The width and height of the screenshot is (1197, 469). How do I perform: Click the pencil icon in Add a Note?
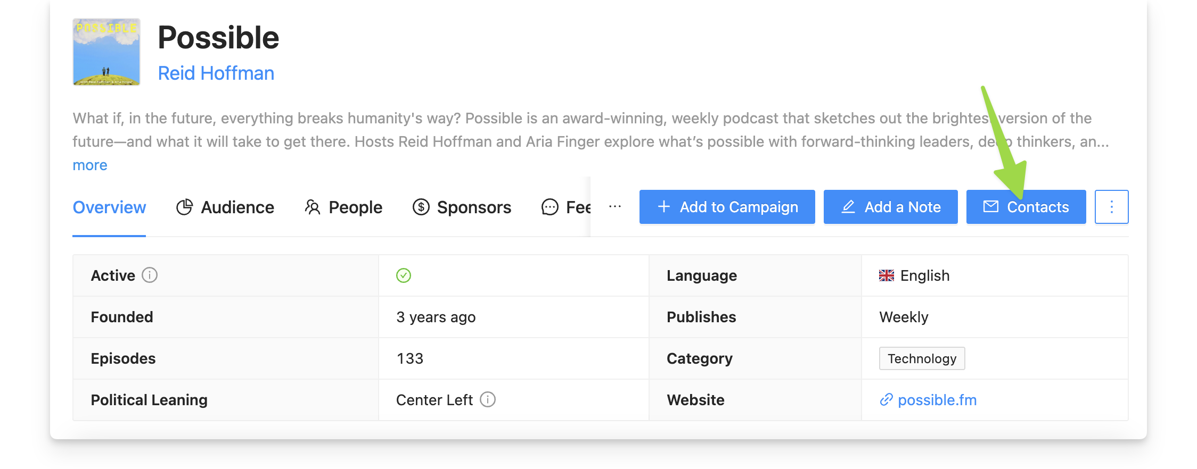tap(849, 207)
